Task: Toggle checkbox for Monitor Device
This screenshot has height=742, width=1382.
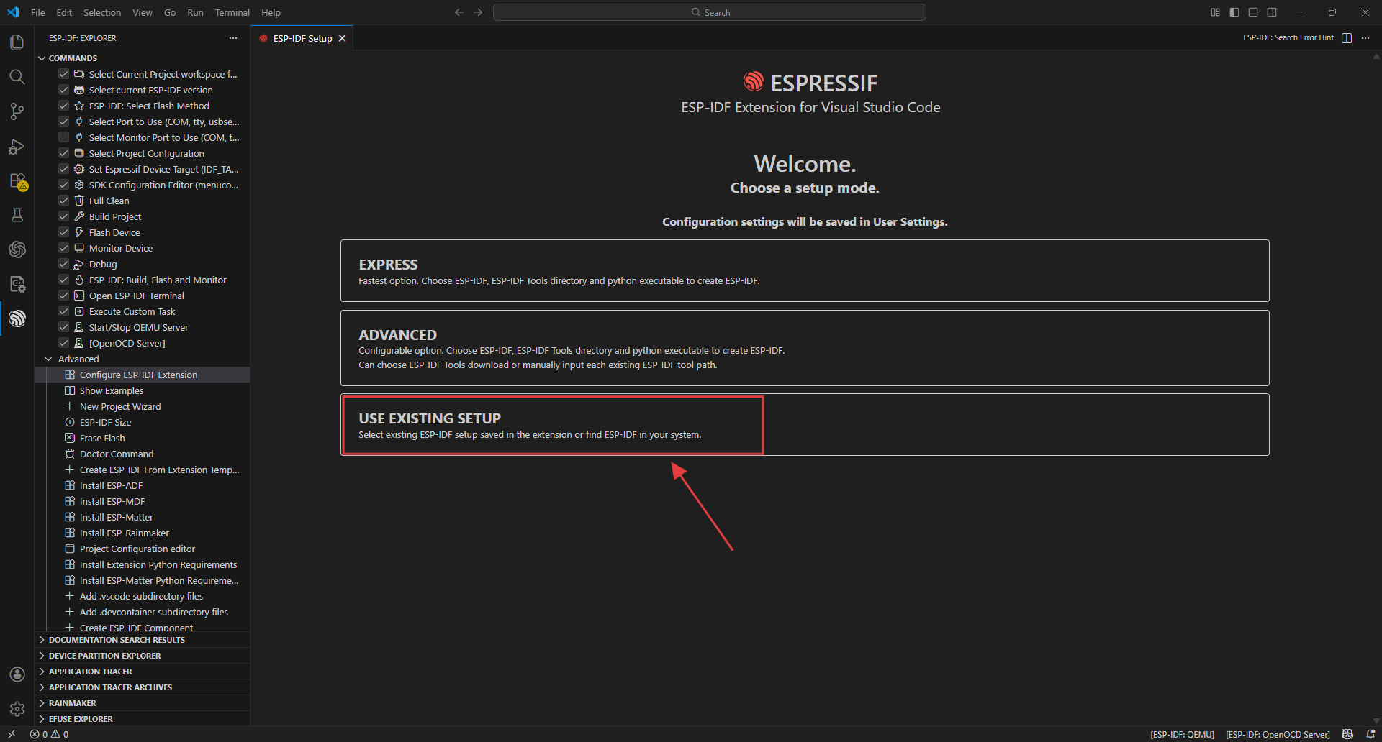Action: [63, 248]
